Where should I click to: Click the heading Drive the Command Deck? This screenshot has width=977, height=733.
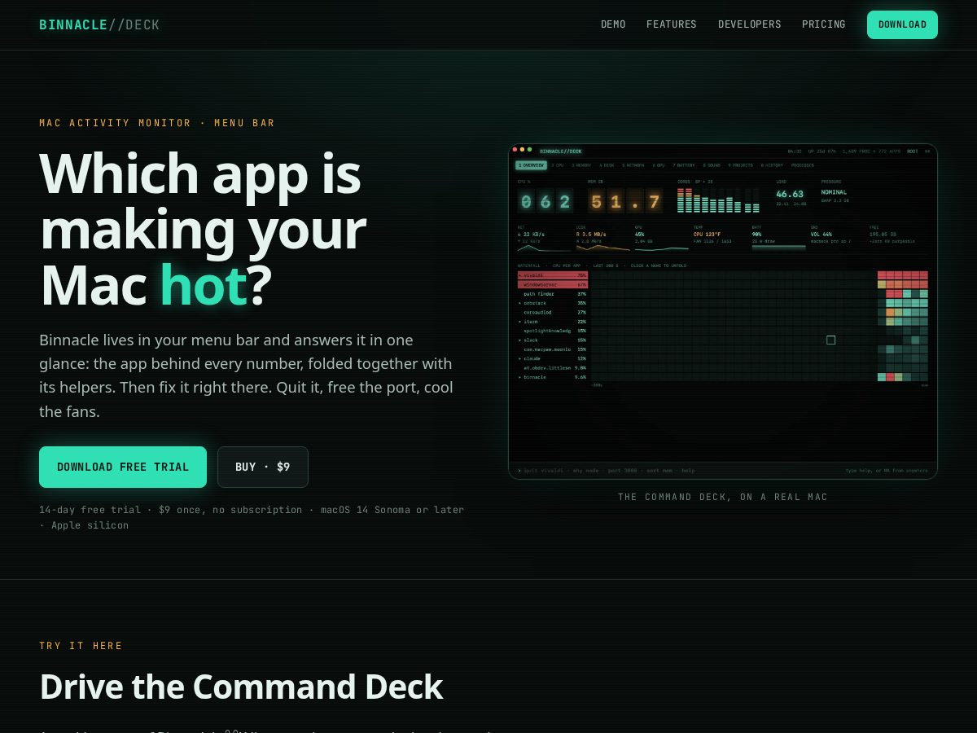coord(241,687)
